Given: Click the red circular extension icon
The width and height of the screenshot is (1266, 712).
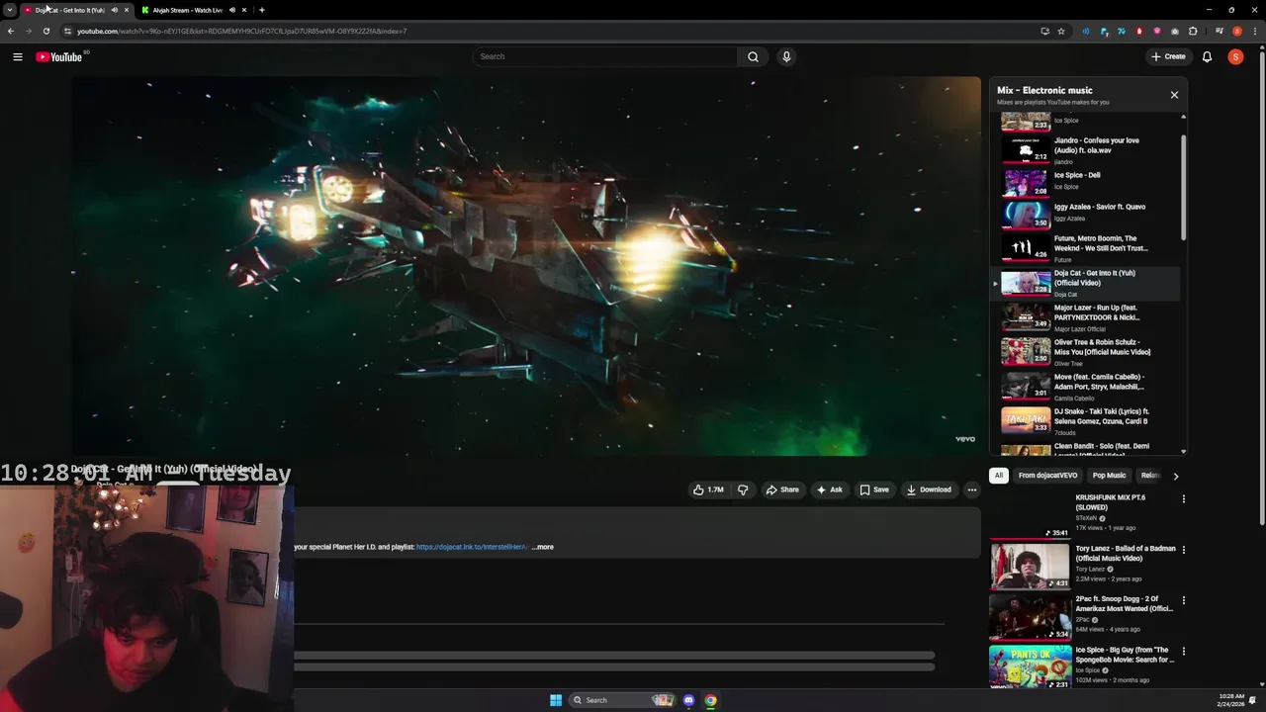Looking at the screenshot, I should click(1139, 31).
